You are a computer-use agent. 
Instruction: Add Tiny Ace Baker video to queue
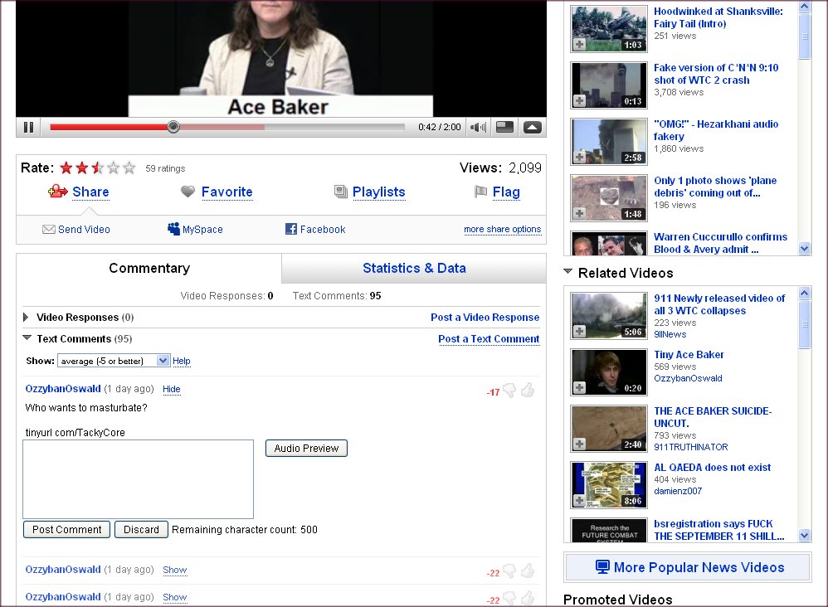pos(579,388)
